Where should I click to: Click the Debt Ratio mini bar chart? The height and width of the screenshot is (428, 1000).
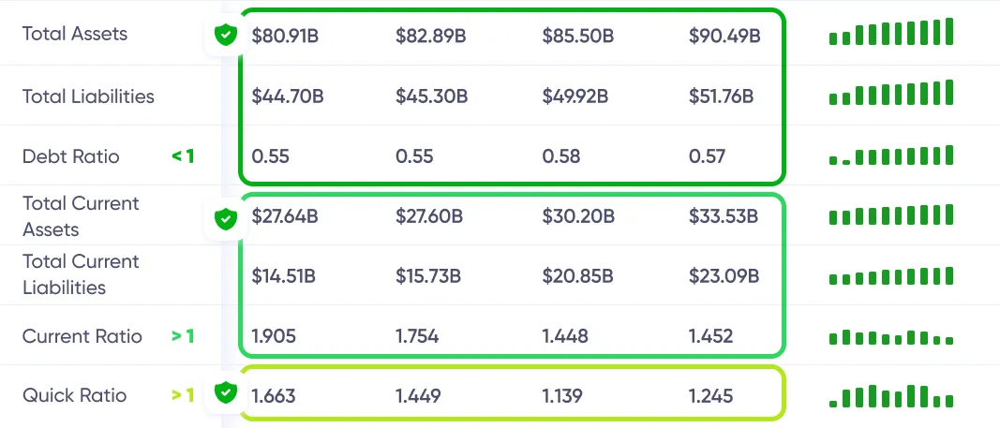[890, 155]
